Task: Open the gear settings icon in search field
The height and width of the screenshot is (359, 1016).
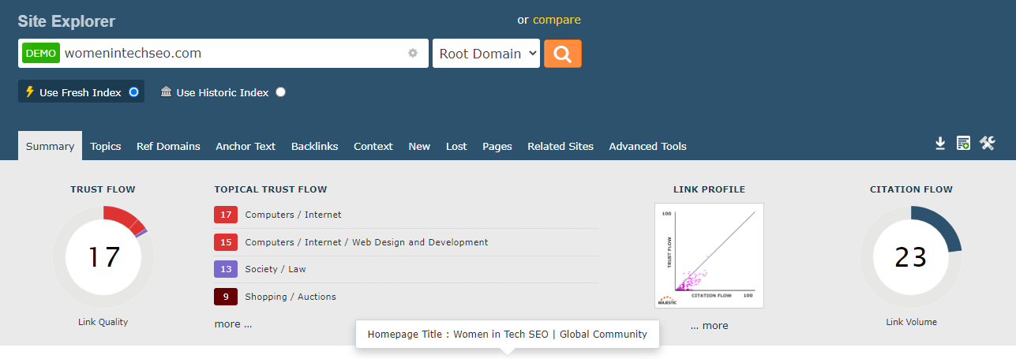Action: coord(412,54)
